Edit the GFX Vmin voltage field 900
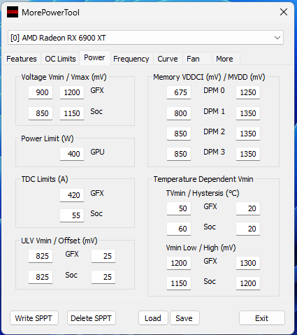This screenshot has height=335, width=297. [x=41, y=92]
